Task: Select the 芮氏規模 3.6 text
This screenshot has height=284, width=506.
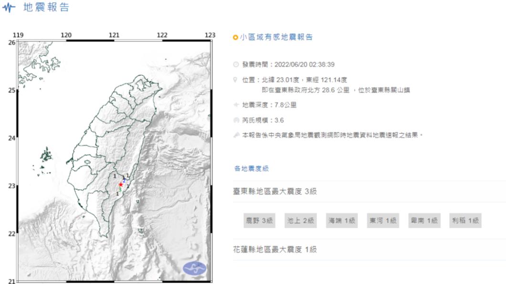Action: pyautogui.click(x=263, y=121)
